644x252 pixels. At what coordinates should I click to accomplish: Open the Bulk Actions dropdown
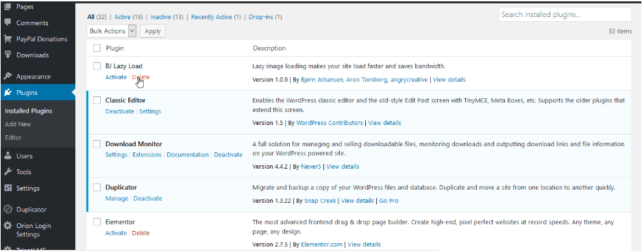(111, 31)
